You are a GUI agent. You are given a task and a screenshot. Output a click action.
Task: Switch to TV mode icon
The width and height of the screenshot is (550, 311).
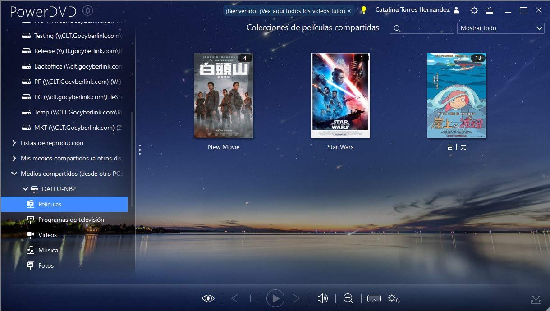point(490,10)
